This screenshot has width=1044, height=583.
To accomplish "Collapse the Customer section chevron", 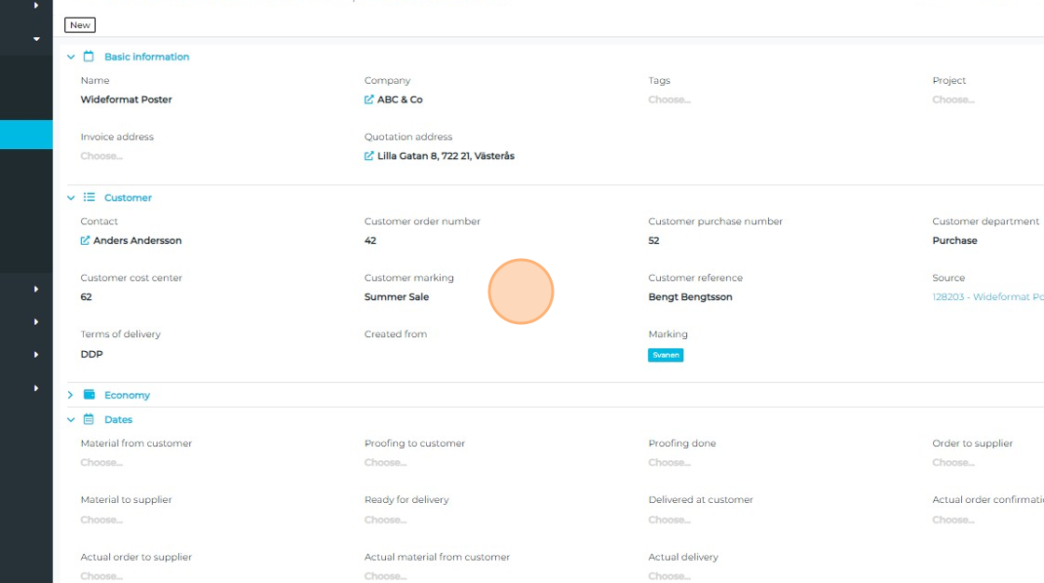I will point(71,197).
